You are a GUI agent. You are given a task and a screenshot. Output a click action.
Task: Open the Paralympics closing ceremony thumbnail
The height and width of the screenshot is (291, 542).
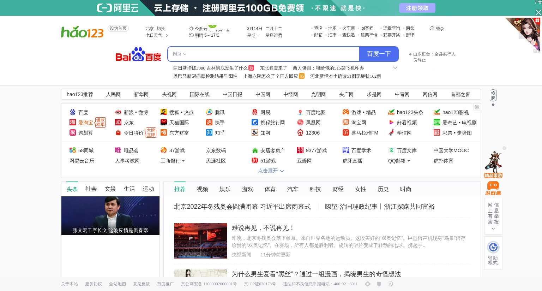pyautogui.click(x=201, y=241)
